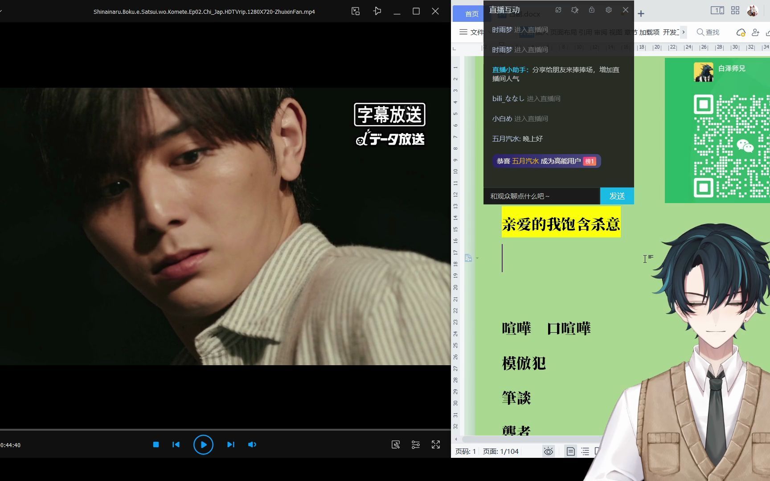
Task: Open the WPS apps grid icon
Action: 735,11
